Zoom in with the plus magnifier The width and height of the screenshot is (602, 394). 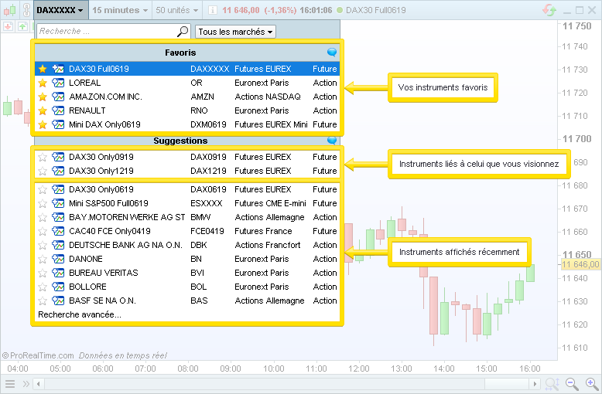(x=591, y=384)
